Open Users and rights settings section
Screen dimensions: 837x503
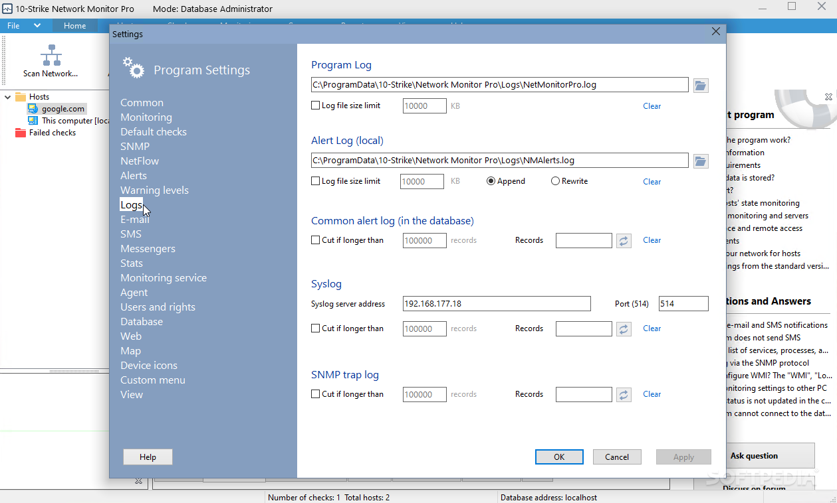158,307
